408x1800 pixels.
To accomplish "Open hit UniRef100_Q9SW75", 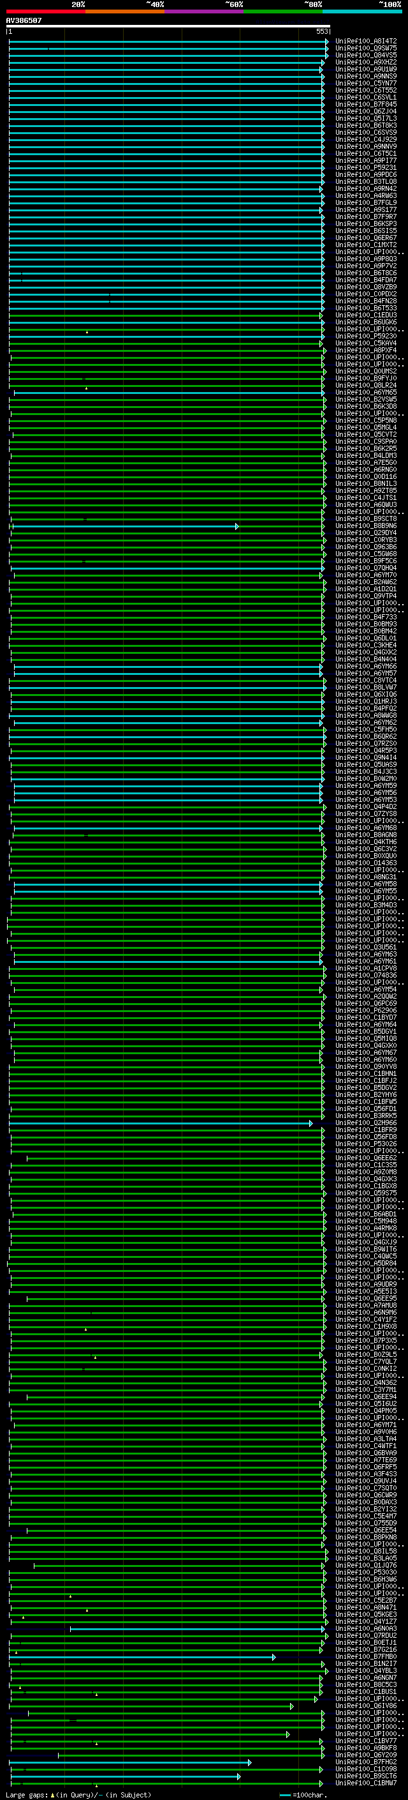I will tap(365, 49).
